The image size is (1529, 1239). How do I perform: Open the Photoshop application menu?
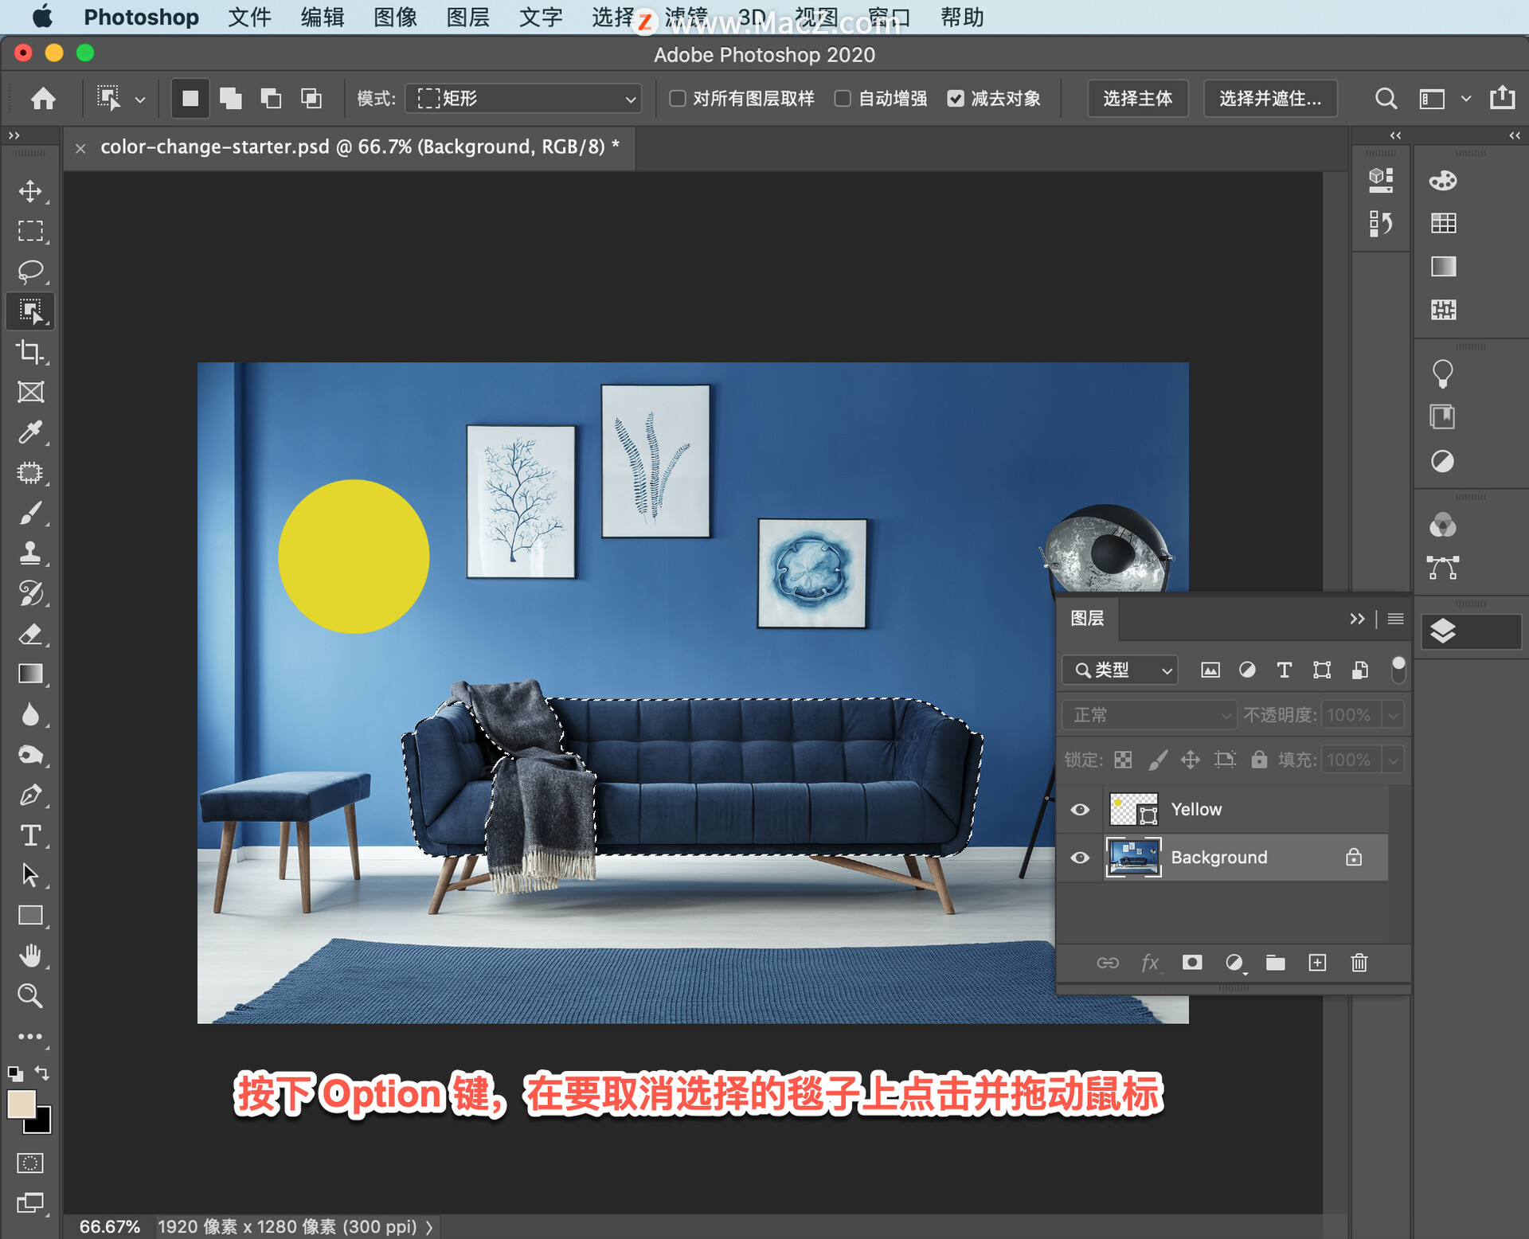(x=142, y=17)
